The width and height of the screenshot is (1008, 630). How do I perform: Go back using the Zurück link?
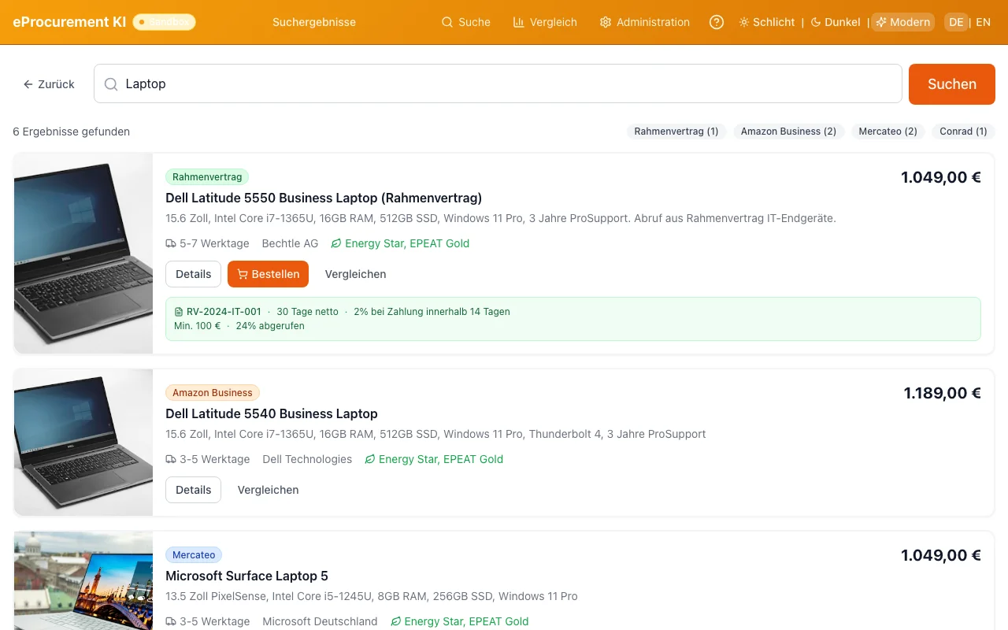coord(49,84)
